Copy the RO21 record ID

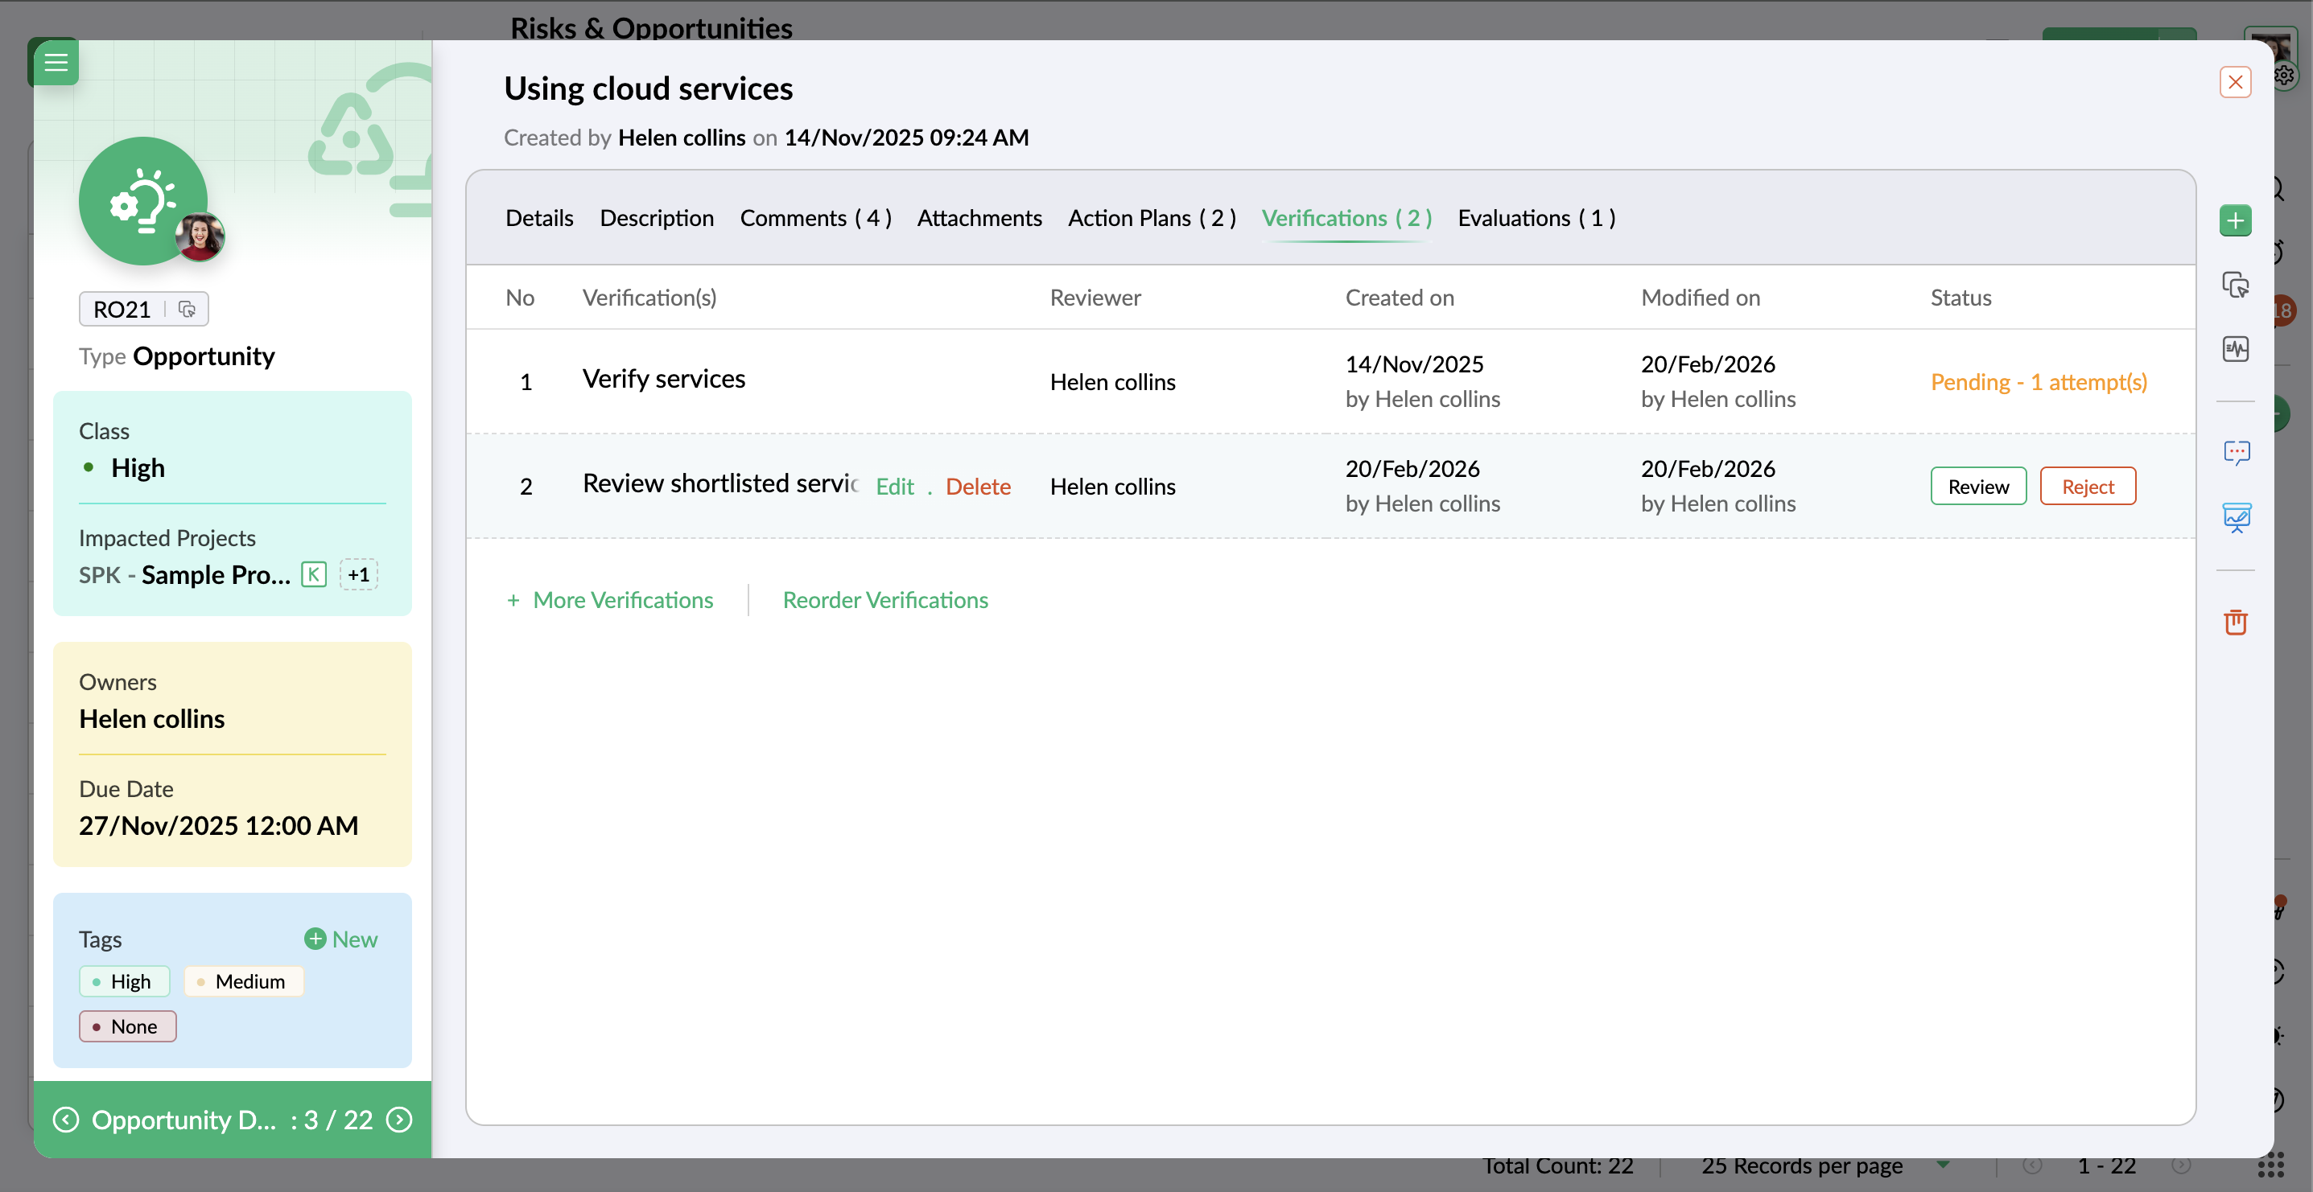pos(187,310)
